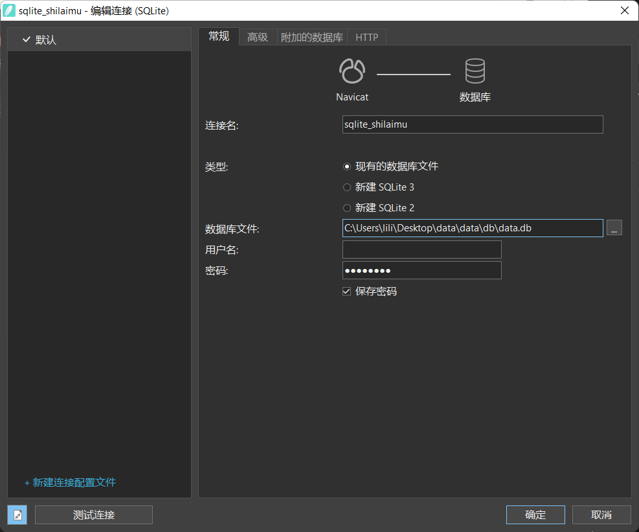Click the 取消 button
Viewport: 639px width, 532px height.
click(601, 515)
